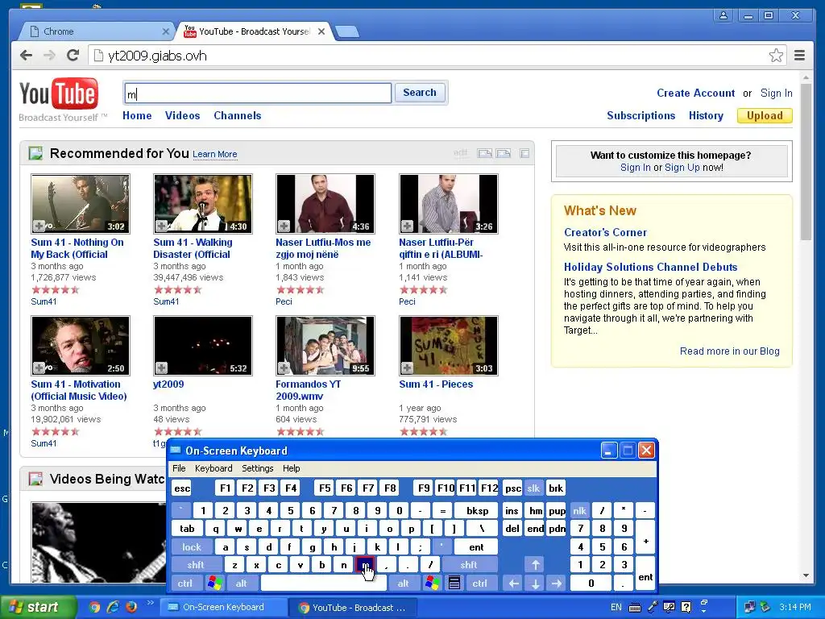Toggle the left ctrl key
Screen dimensions: 825x619
(x=185, y=584)
